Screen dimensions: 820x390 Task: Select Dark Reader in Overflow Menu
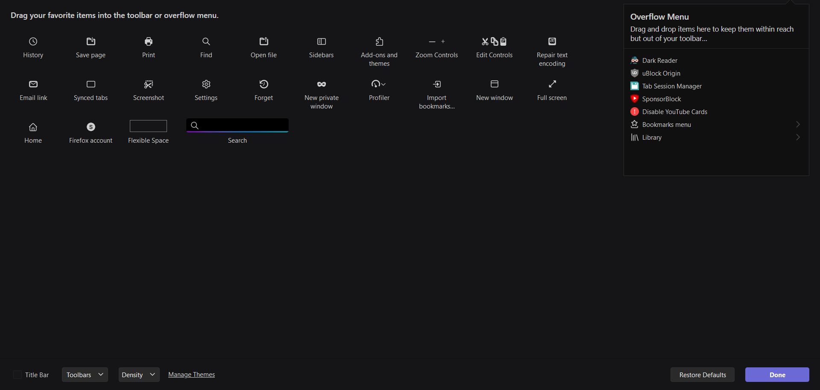[x=716, y=60]
